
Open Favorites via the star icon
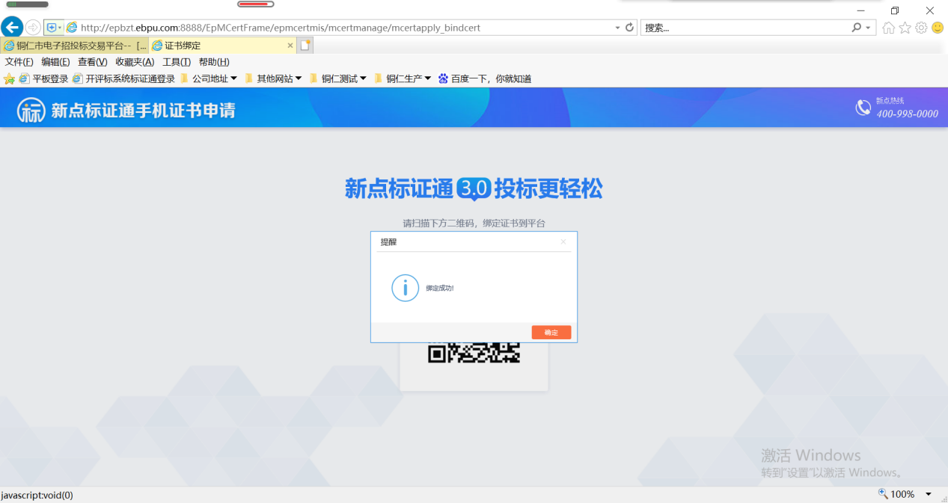[x=905, y=28]
